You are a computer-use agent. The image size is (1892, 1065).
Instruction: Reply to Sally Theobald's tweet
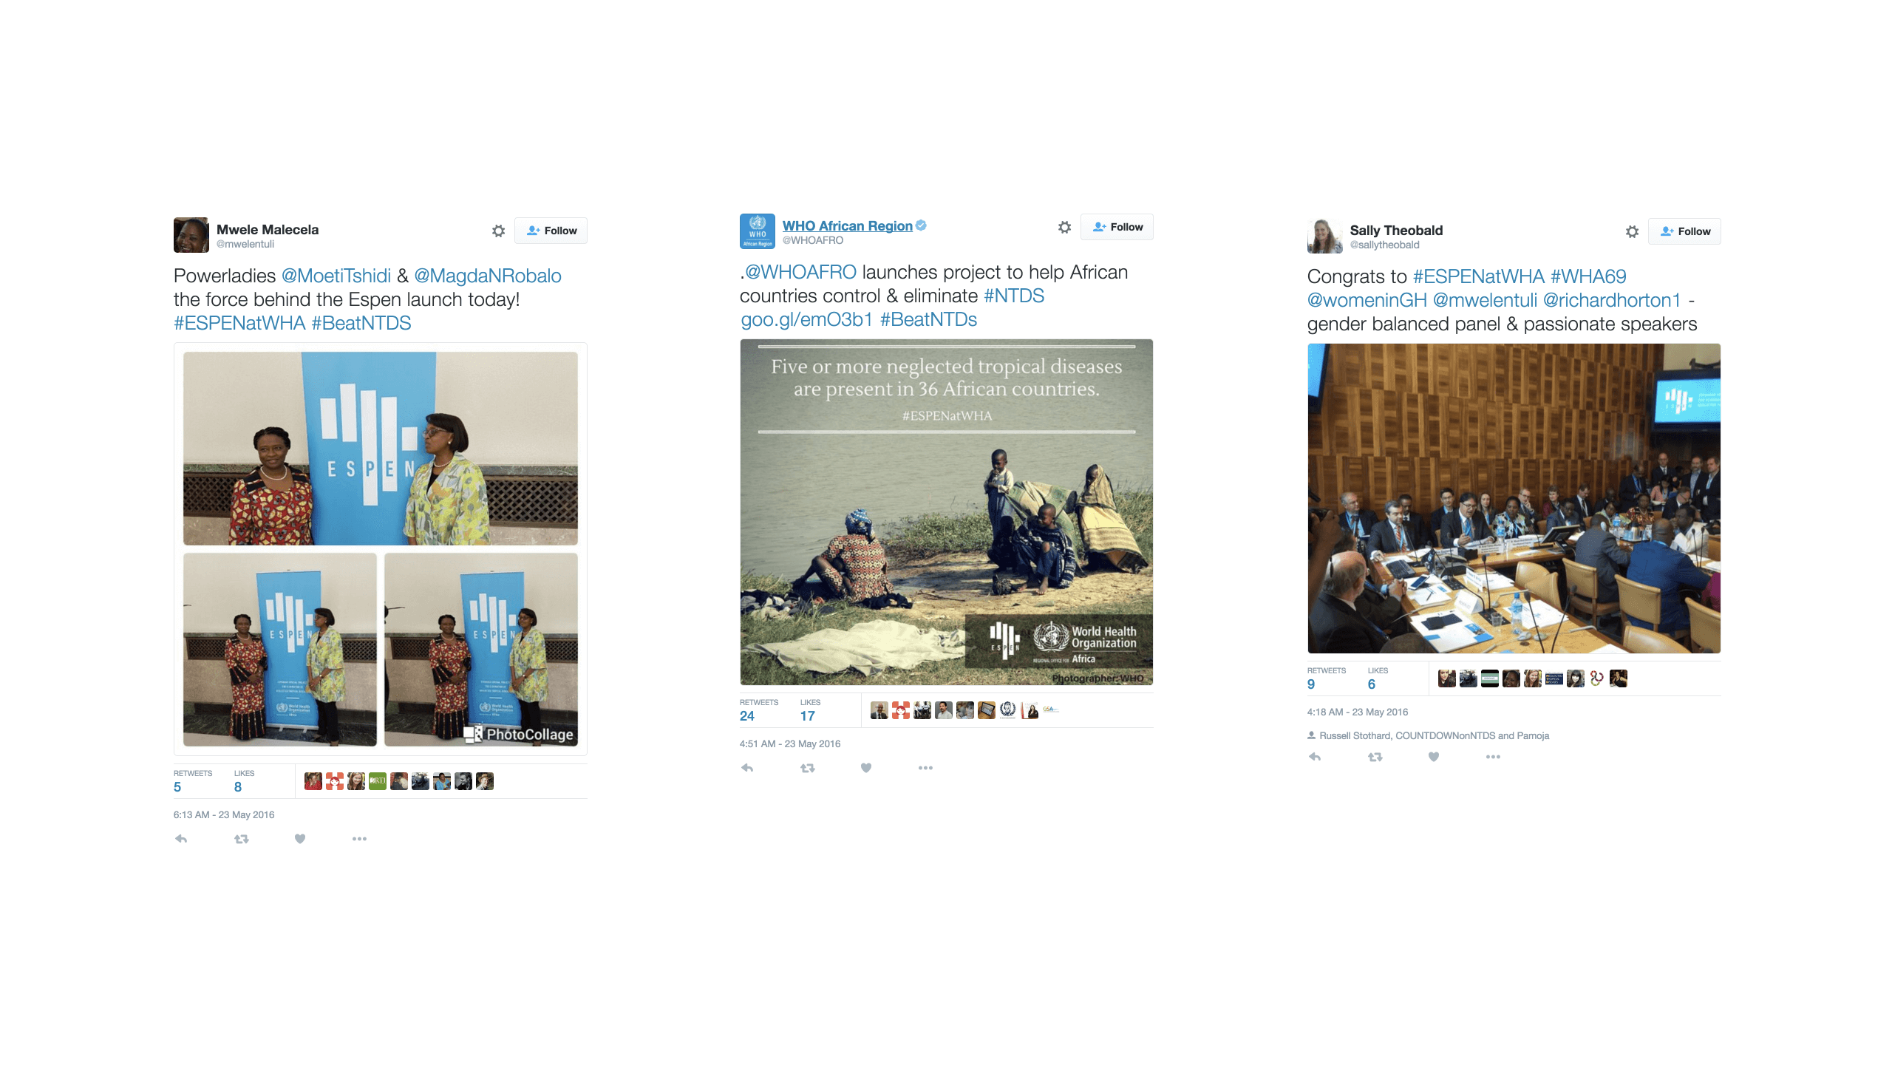1315,756
